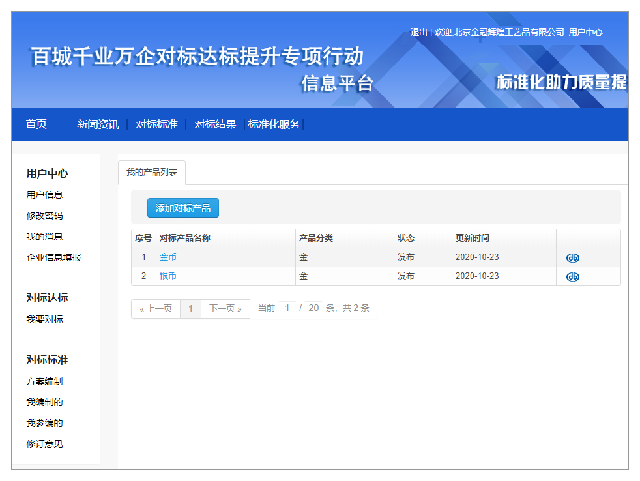Click the current page number input field
This screenshot has height=481, width=640.
287,308
